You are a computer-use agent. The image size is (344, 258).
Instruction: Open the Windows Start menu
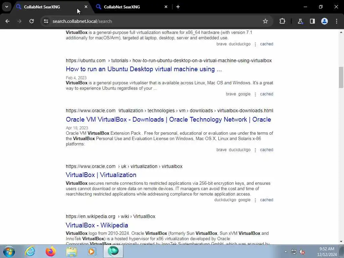(x=9, y=251)
